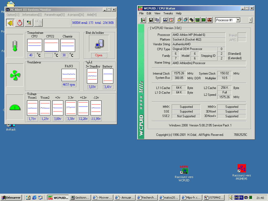Image resolution: width=268 pixels, height=201 pixels.
Task: Click the copy to clipboard icon in WCPUID
Action: (x=157, y=20)
